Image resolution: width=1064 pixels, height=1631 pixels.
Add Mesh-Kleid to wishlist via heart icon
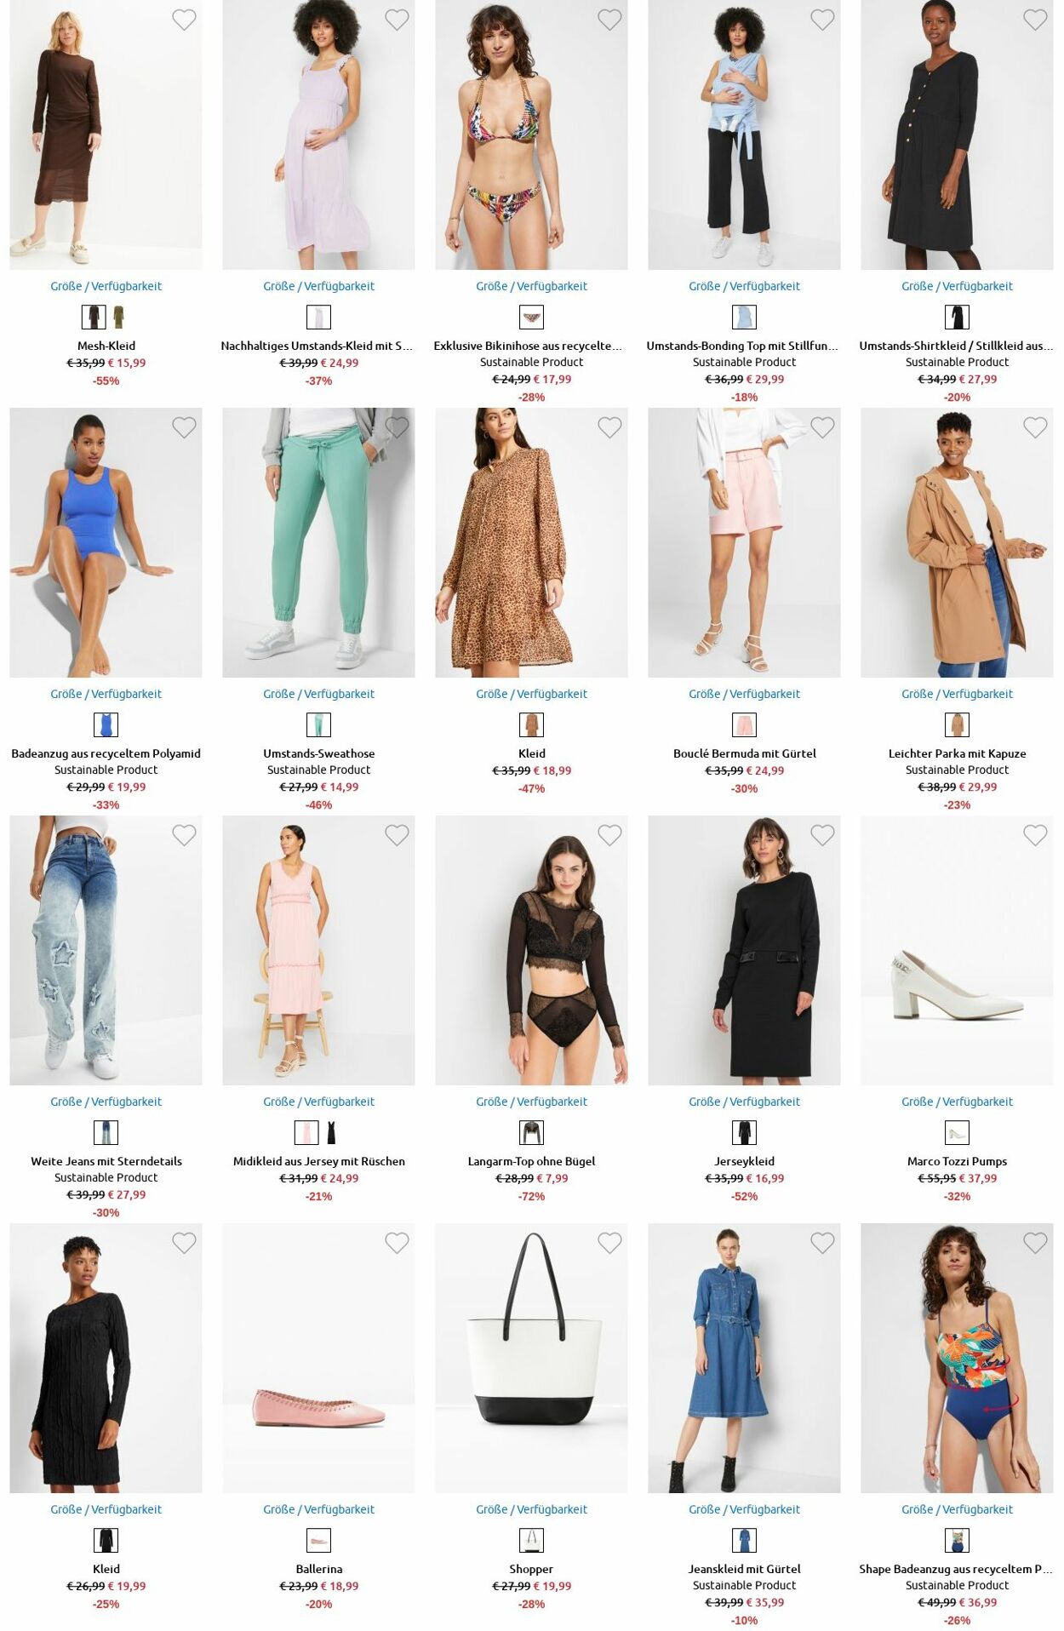coord(184,20)
